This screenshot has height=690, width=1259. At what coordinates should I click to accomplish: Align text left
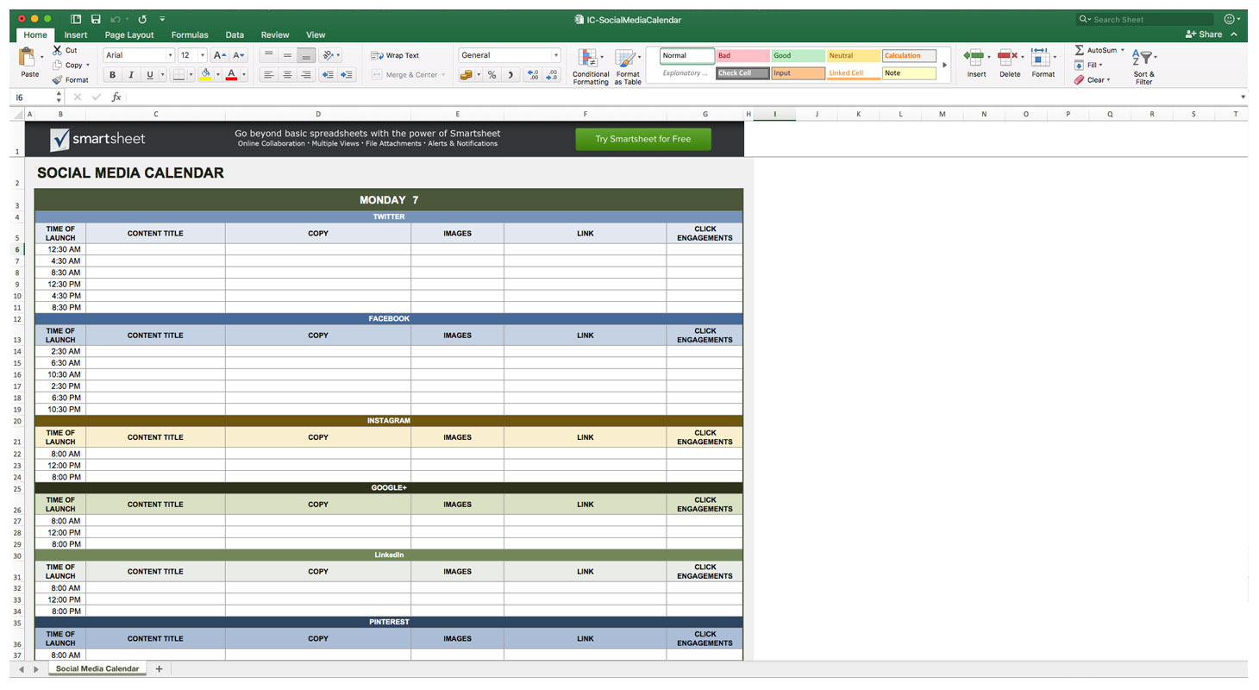[x=268, y=75]
